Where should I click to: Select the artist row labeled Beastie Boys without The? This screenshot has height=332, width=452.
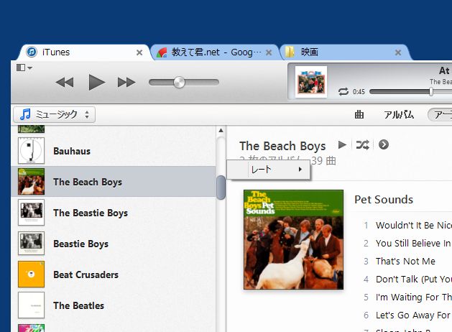pos(114,243)
